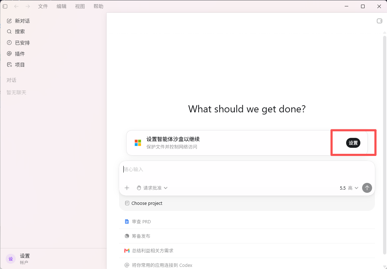The height and width of the screenshot is (269, 387).
Task: Select the 筹备发布 suggestion
Action: pos(247,236)
